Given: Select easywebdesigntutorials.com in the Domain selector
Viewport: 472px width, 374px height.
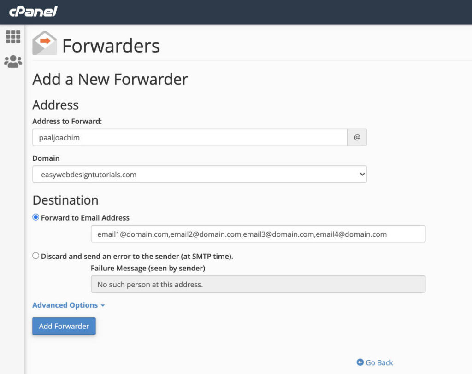Looking at the screenshot, I should pyautogui.click(x=199, y=174).
